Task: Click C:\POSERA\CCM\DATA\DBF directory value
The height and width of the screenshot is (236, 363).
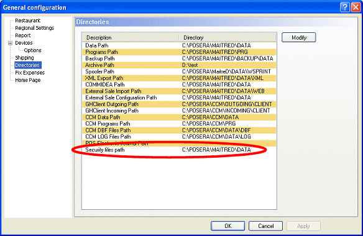Action: click(216, 130)
